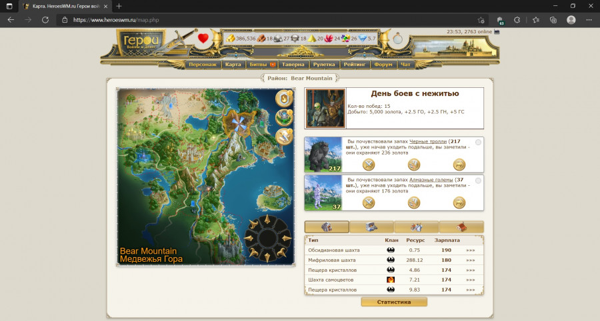Click middle round icon for Черные тролли hunt
This screenshot has width=600, height=321.
pos(413,164)
